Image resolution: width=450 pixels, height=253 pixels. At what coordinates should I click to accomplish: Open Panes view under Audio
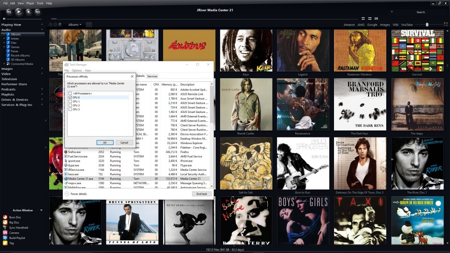(x=15, y=51)
